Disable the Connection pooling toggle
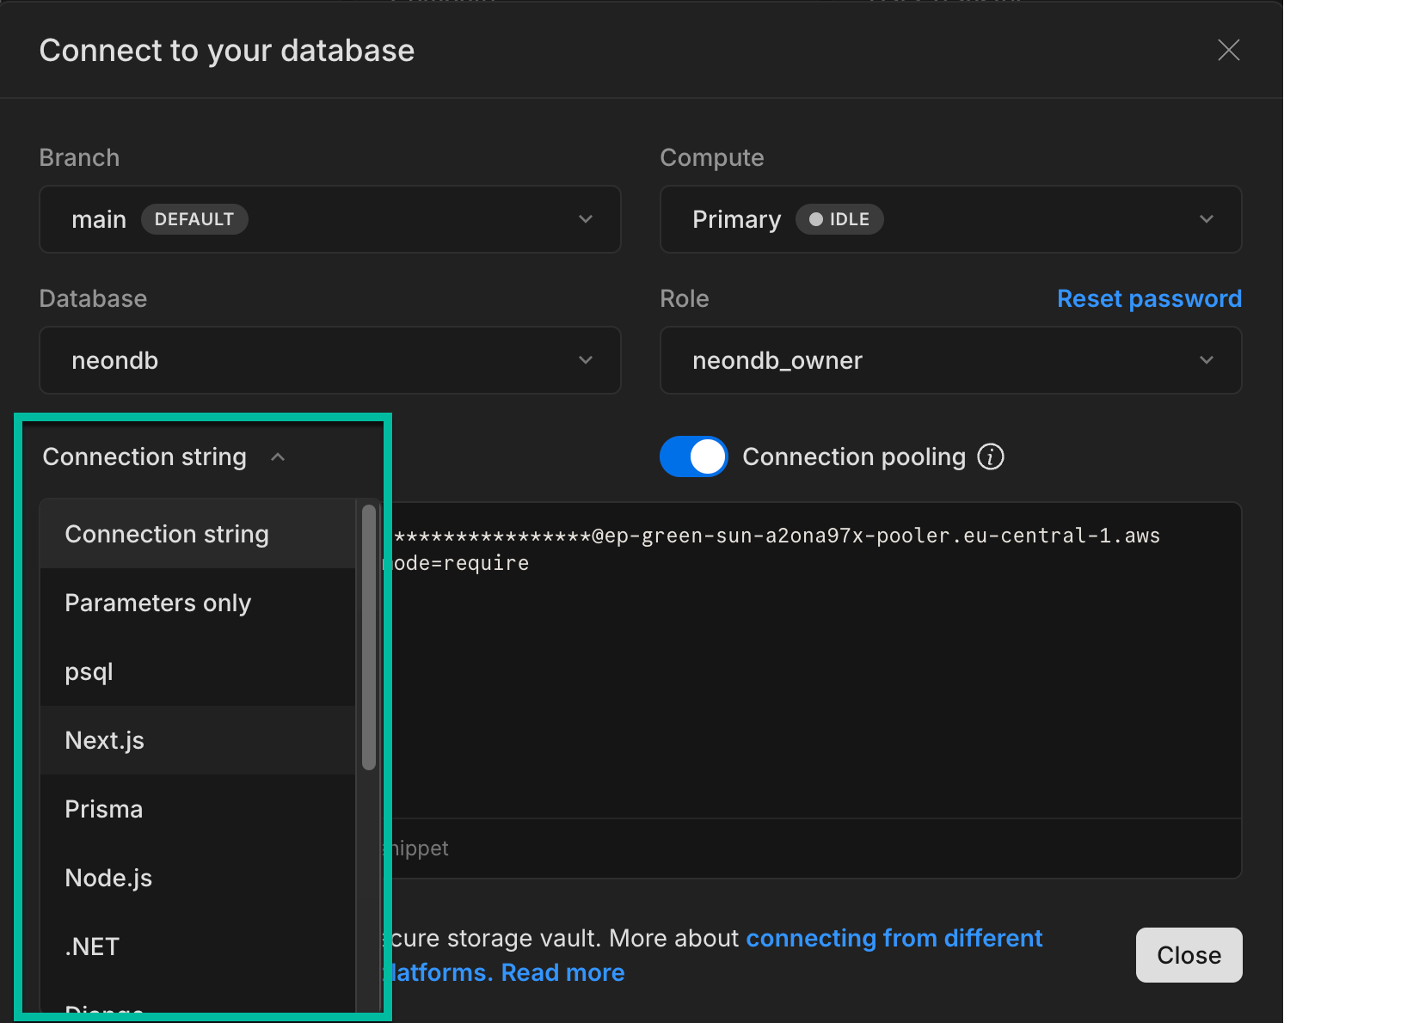This screenshot has width=1407, height=1023. [x=693, y=456]
